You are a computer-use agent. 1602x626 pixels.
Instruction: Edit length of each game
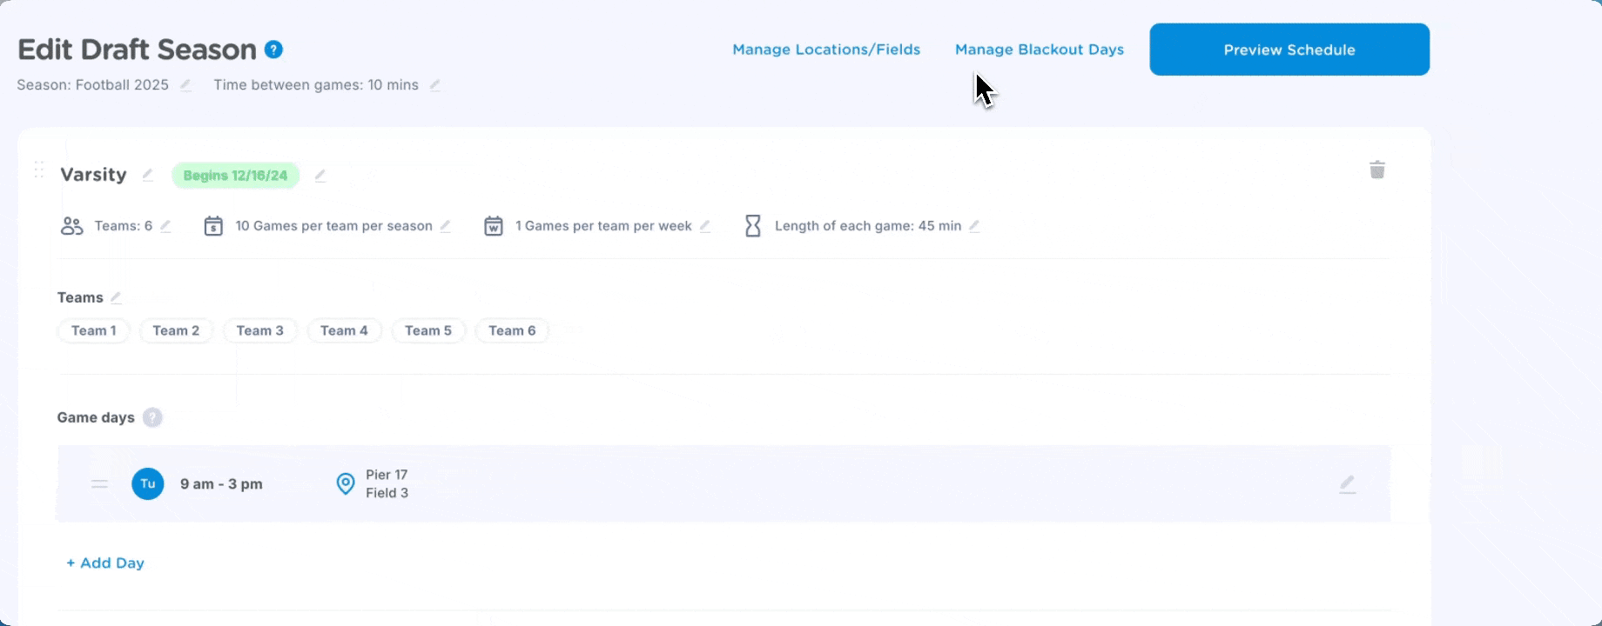coord(974,226)
